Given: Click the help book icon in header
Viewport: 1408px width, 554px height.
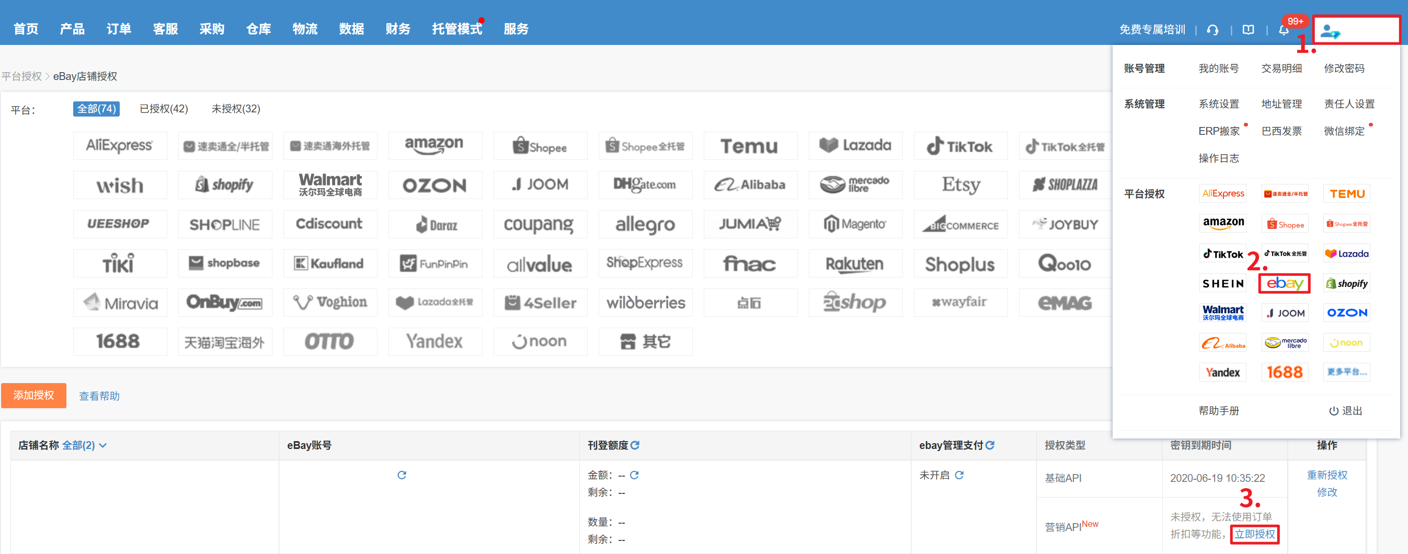Looking at the screenshot, I should pyautogui.click(x=1248, y=30).
